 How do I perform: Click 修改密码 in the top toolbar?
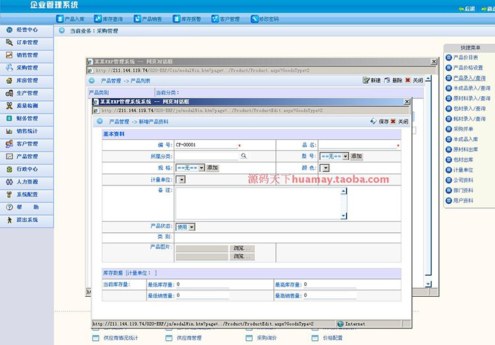265,19
